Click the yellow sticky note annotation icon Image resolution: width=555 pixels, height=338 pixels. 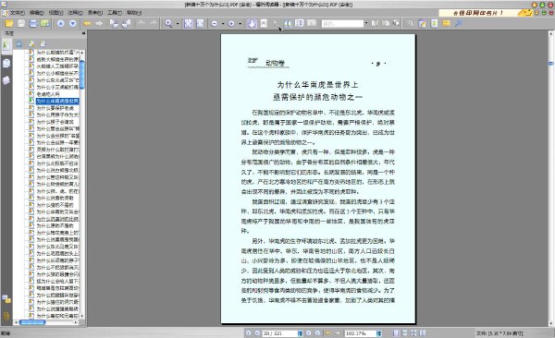point(447,24)
